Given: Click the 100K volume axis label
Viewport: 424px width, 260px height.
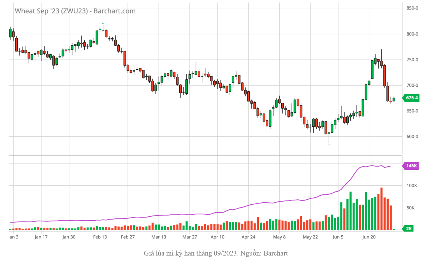Looking at the screenshot, I should point(412,186).
